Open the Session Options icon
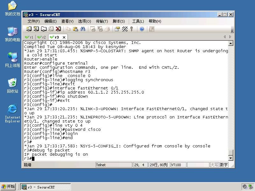 (117, 29)
